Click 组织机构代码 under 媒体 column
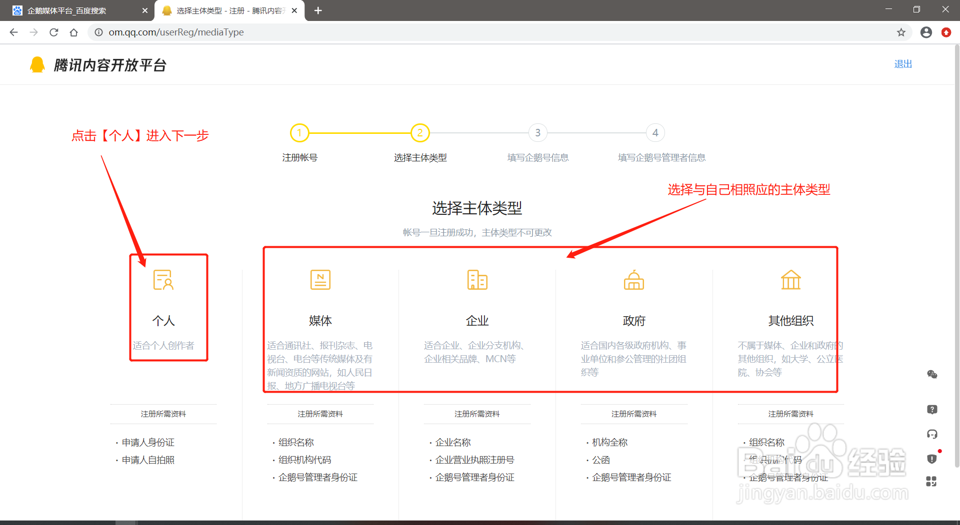960x525 pixels. click(x=305, y=460)
